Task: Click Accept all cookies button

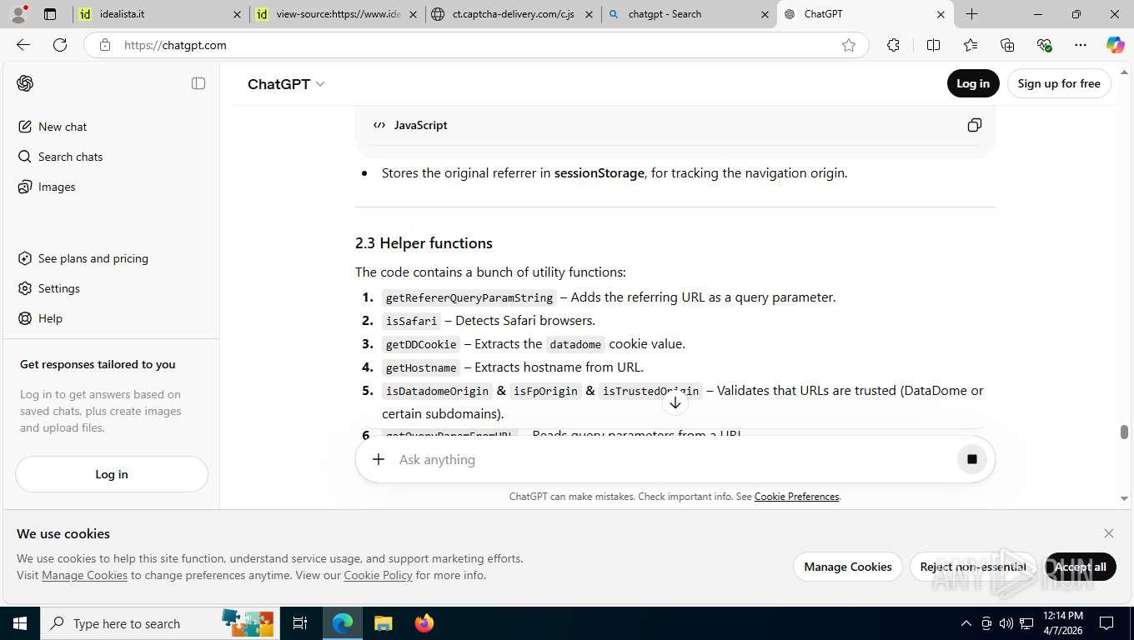Action: [1081, 567]
